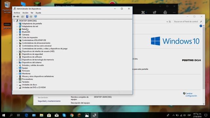
Task: Expand the Adaptadores de pantalla node
Action: (17, 24)
